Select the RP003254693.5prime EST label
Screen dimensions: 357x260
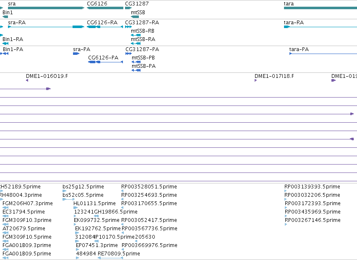(x=149, y=195)
